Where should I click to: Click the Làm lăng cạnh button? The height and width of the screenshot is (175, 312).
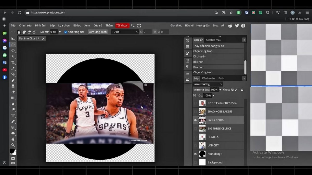[x=97, y=32]
